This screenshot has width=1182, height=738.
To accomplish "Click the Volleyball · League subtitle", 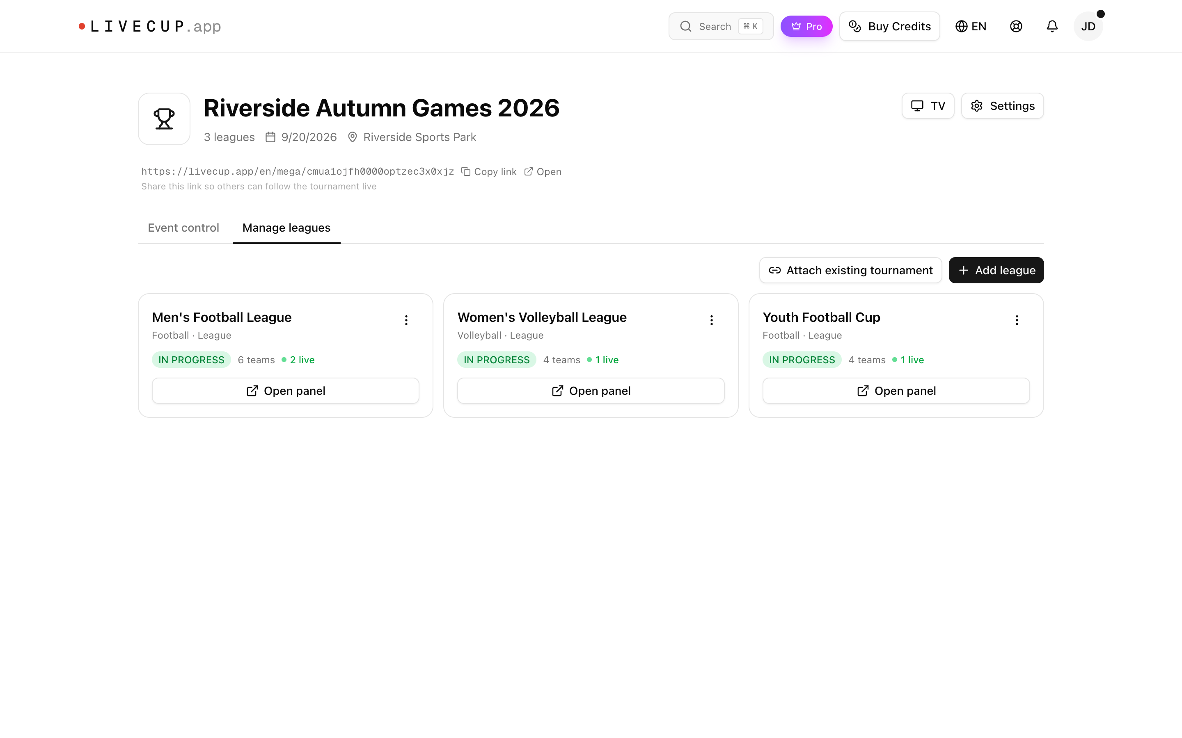I will coord(500,335).
